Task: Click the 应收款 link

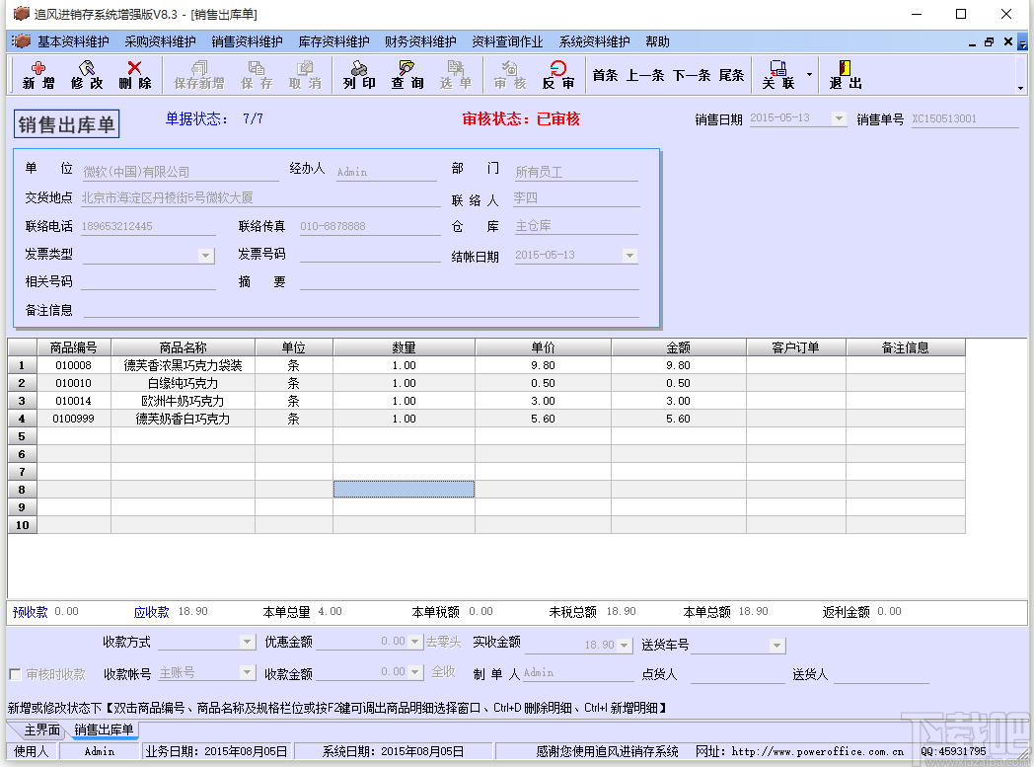Action: tap(151, 612)
